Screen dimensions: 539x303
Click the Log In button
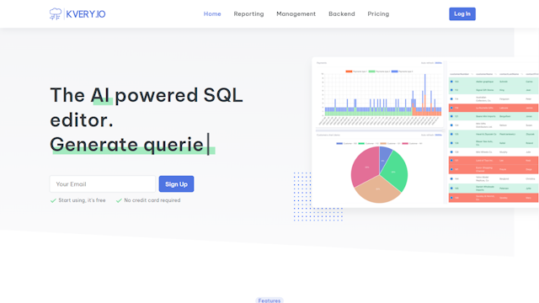(x=462, y=14)
